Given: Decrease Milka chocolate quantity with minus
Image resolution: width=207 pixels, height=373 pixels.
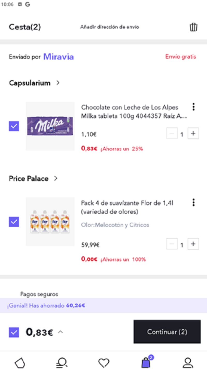Looking at the screenshot, I should tap(172, 134).
